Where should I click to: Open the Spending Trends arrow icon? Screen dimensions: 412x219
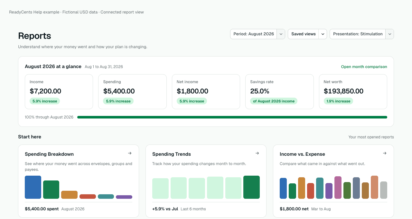[257, 153]
